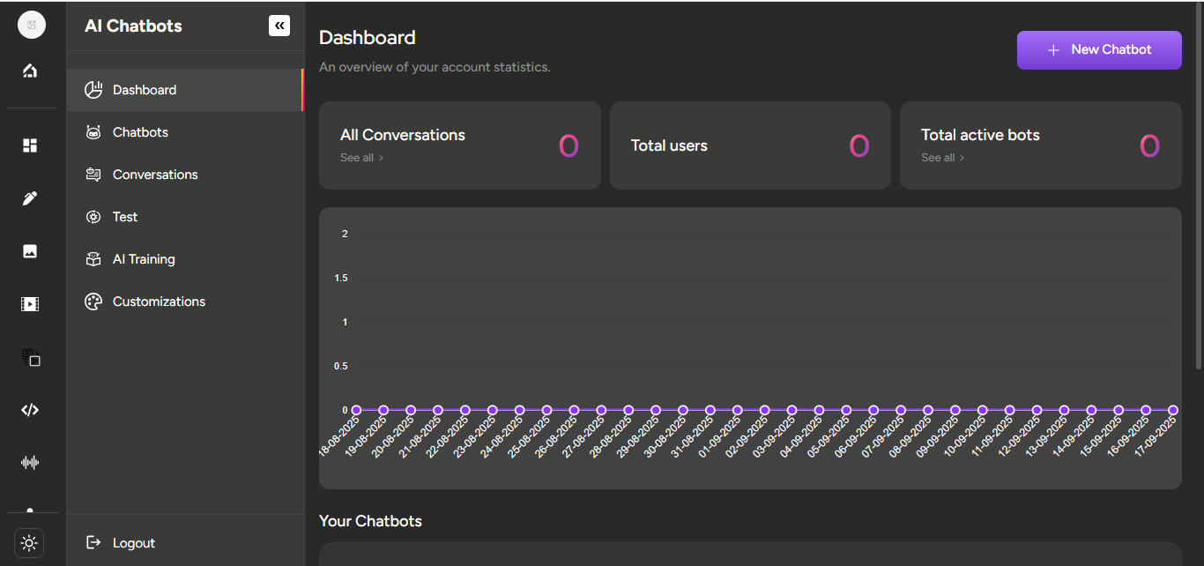Click the Logout button
Image resolution: width=1204 pixels, height=566 pixels.
coord(133,543)
